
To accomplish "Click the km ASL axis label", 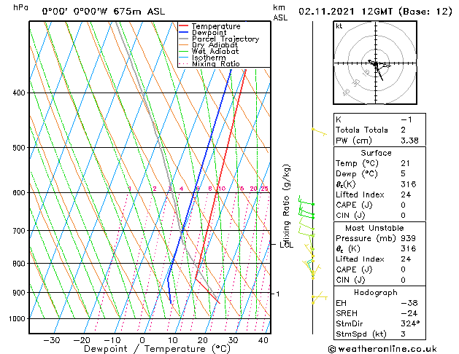I will 280,12.
